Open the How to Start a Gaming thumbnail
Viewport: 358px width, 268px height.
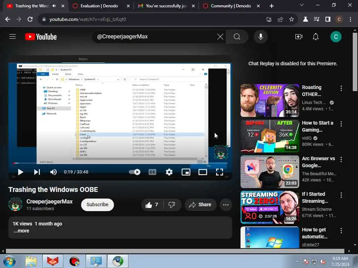[270, 136]
